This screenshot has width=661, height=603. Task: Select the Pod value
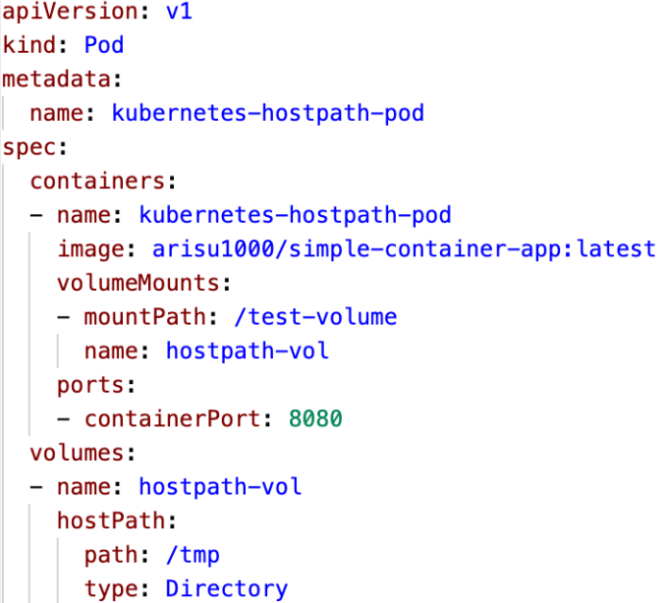104,45
